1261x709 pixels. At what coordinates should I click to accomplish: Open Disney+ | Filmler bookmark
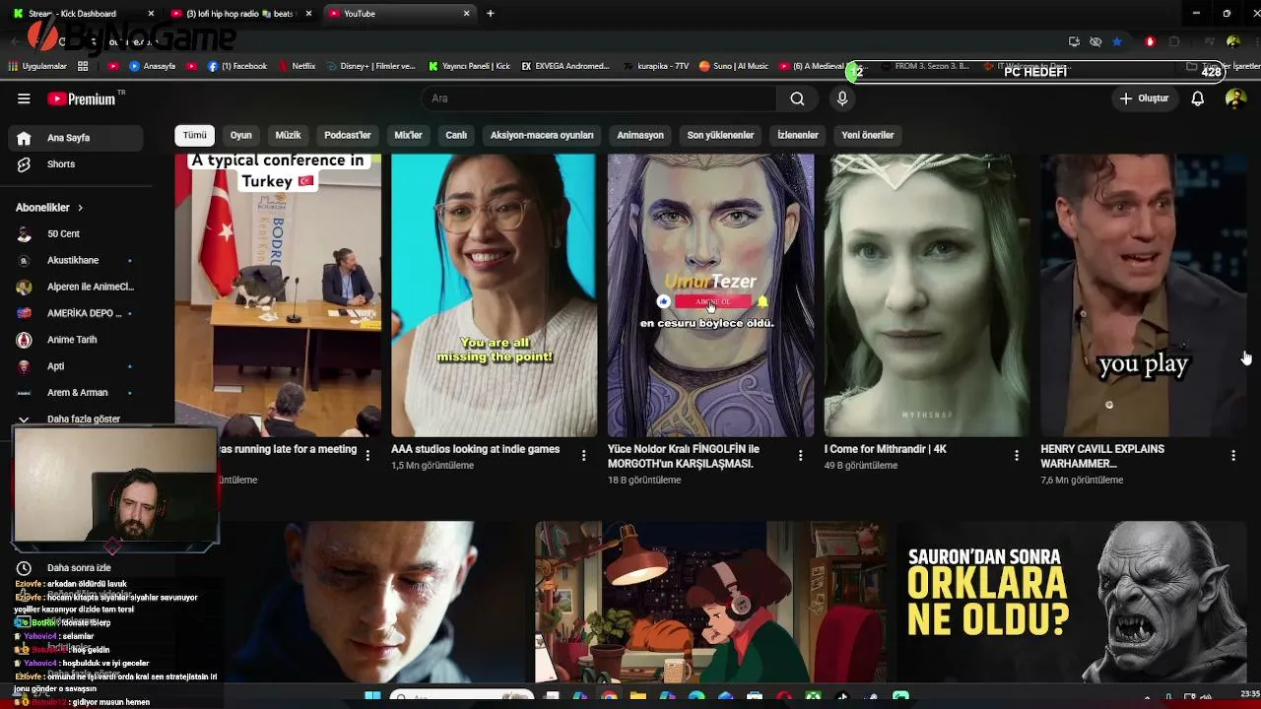click(370, 67)
